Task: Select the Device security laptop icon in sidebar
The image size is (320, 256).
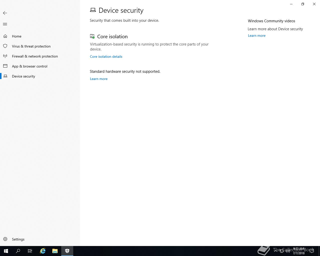Action: click(5, 76)
